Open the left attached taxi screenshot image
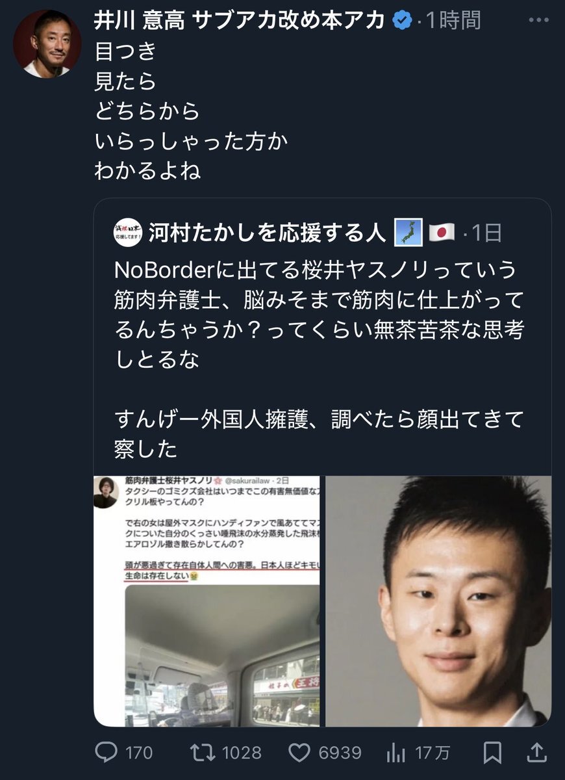The image size is (565, 780). pos(208,601)
